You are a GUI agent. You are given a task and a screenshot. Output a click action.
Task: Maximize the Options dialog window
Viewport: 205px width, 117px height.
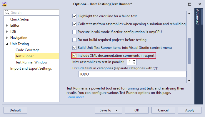point(190,4)
